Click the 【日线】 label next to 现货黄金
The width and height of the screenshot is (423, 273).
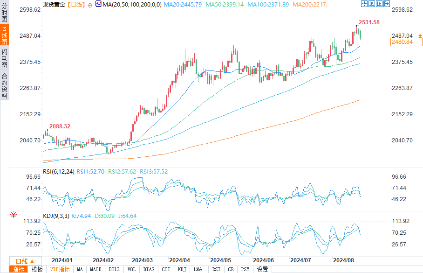point(76,5)
